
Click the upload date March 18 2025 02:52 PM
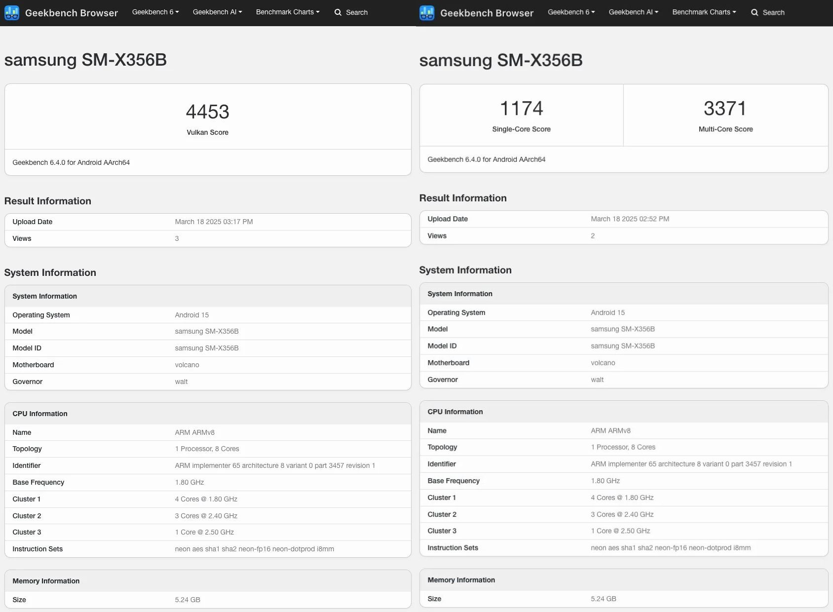(x=630, y=219)
